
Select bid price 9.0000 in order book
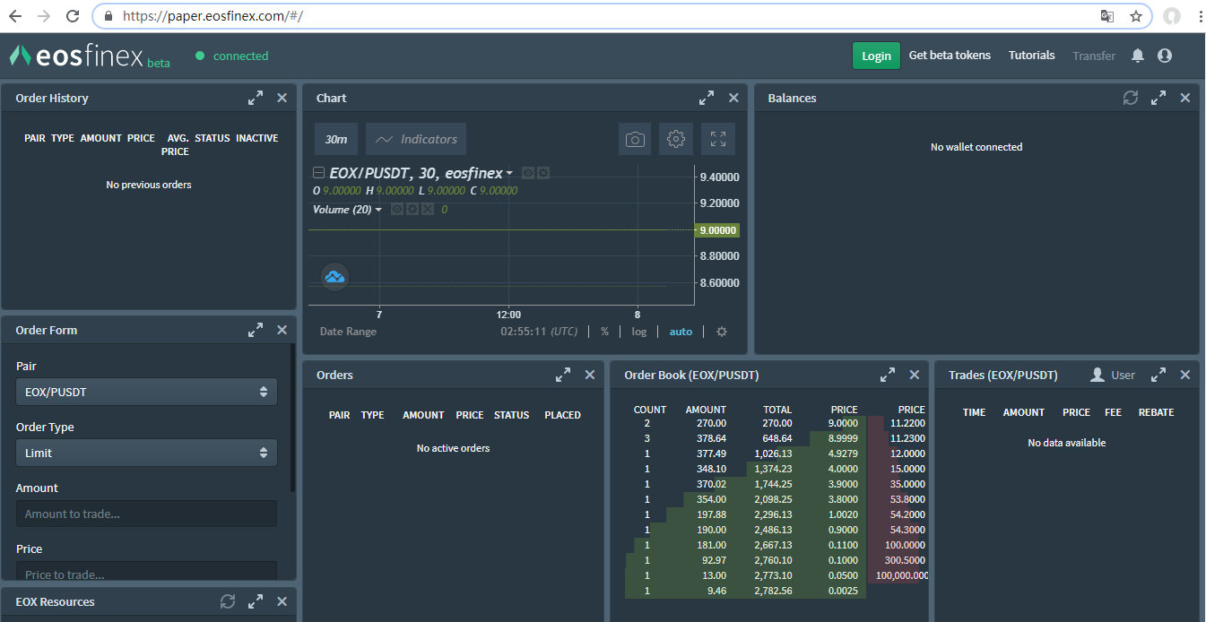(x=842, y=423)
